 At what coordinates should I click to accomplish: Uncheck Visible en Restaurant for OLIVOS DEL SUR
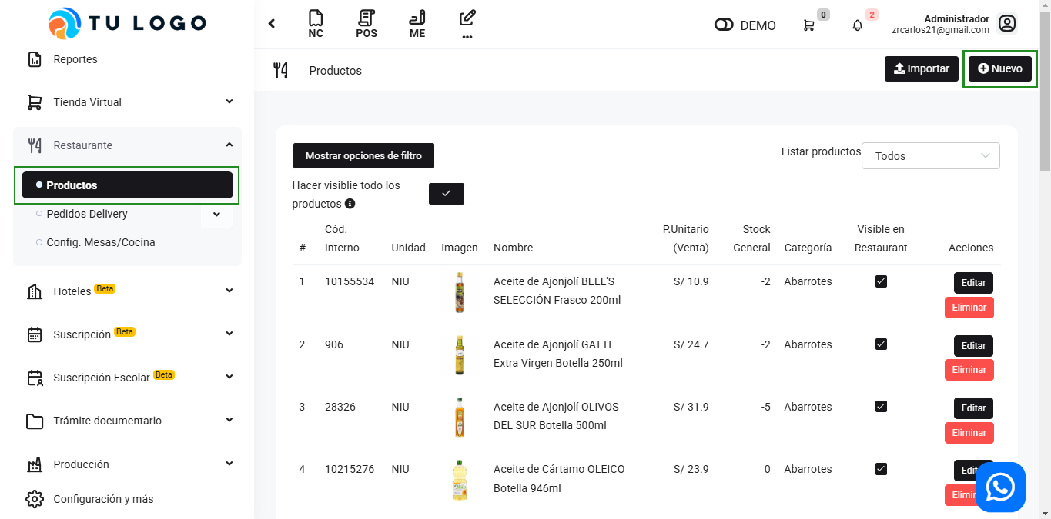[881, 407]
